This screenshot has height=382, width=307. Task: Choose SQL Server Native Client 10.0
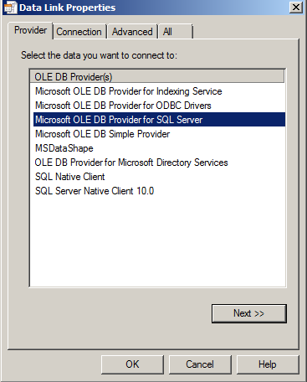[159, 191]
